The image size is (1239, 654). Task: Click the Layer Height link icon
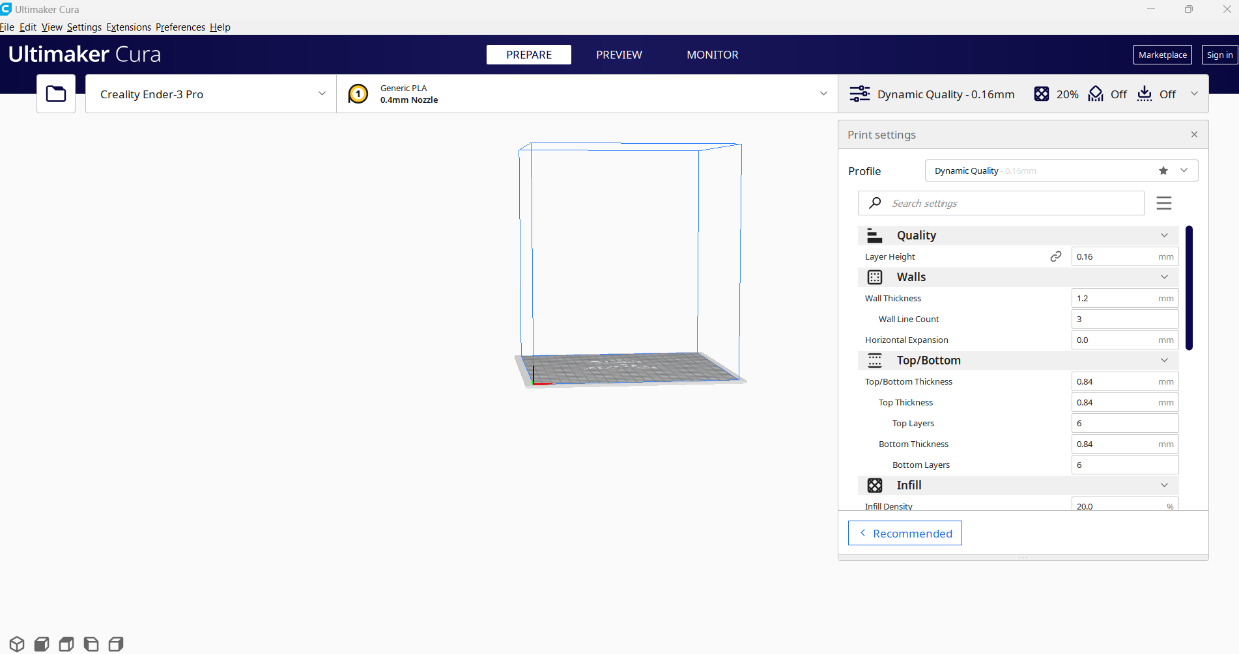(1055, 256)
